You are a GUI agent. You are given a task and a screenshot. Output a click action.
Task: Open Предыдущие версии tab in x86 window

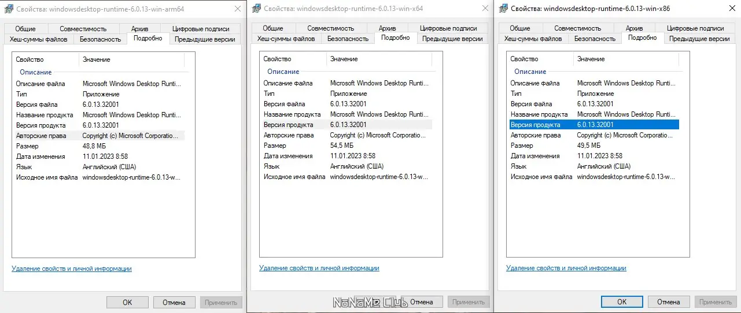point(699,38)
